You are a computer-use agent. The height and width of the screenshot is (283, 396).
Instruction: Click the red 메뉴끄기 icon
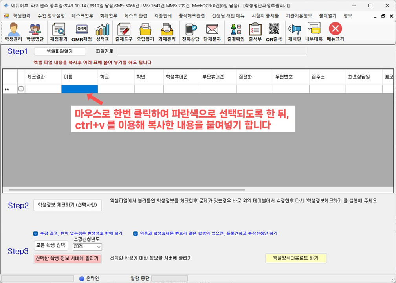(x=335, y=32)
